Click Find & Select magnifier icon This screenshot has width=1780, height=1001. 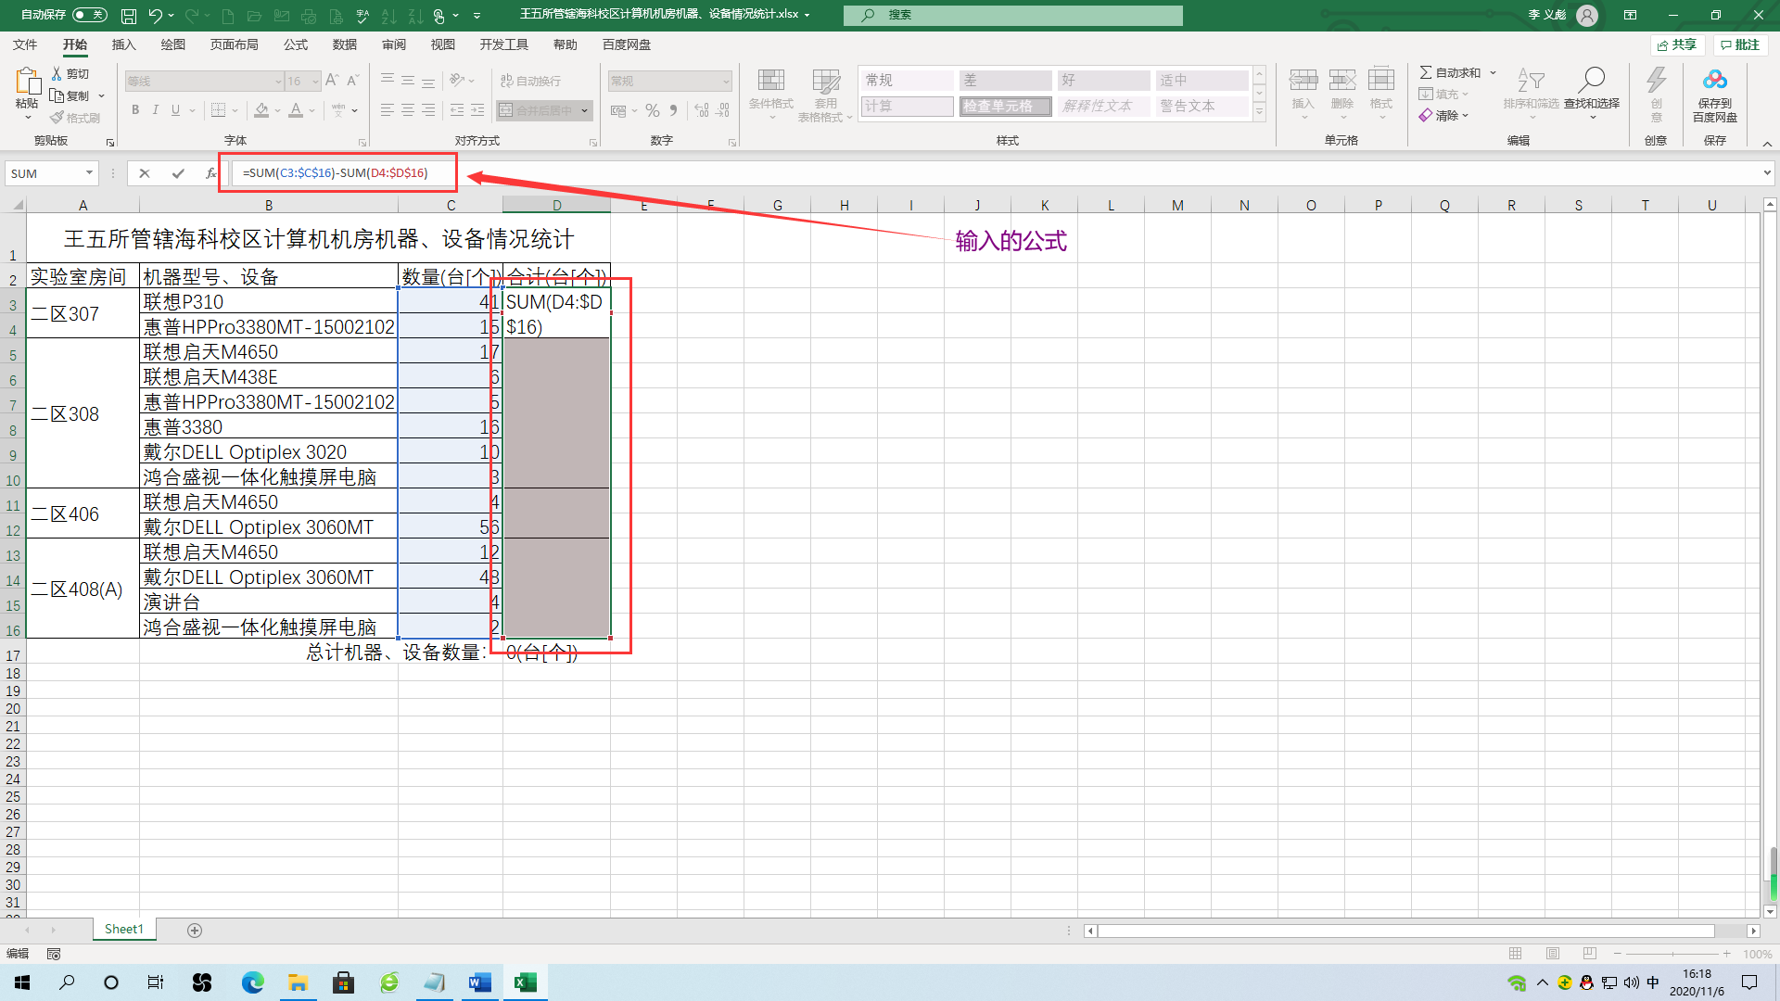[1592, 81]
